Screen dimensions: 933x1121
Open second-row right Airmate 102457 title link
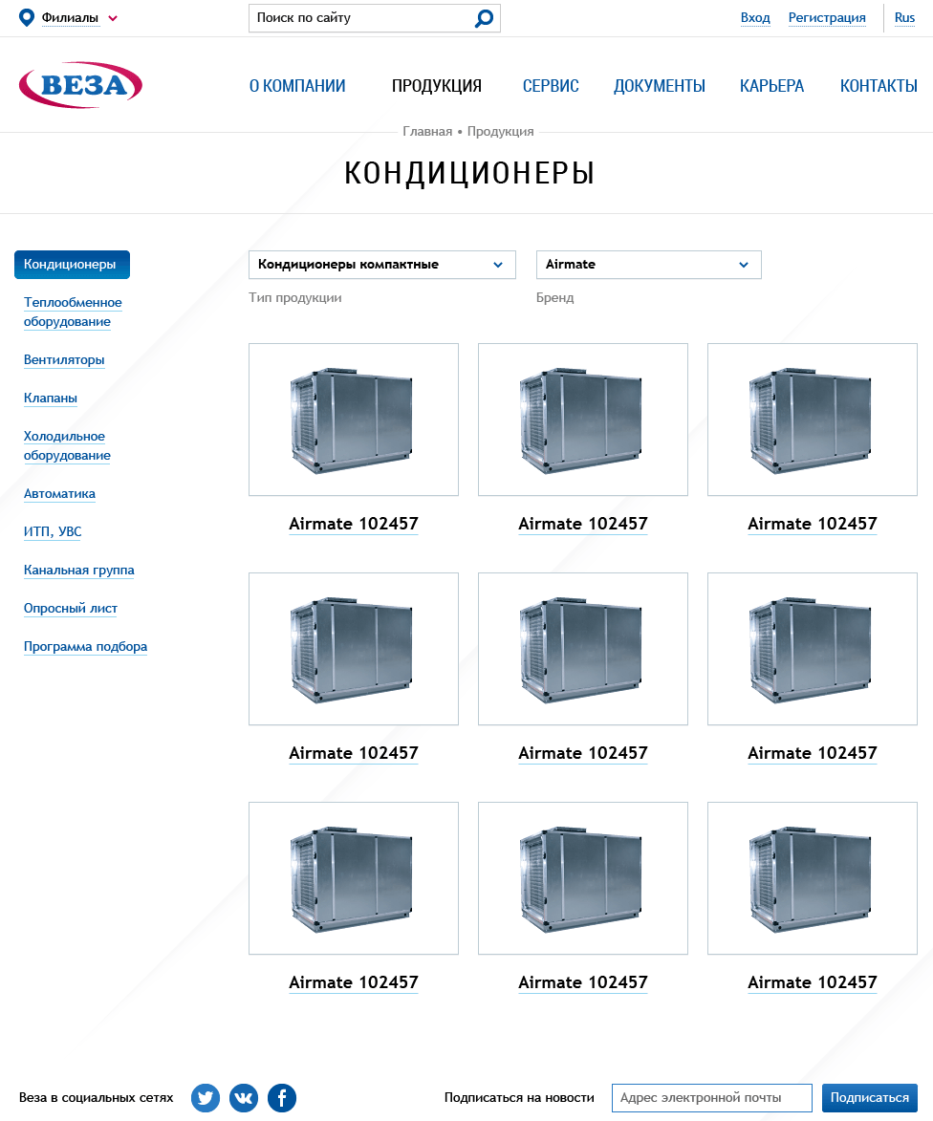coord(813,753)
